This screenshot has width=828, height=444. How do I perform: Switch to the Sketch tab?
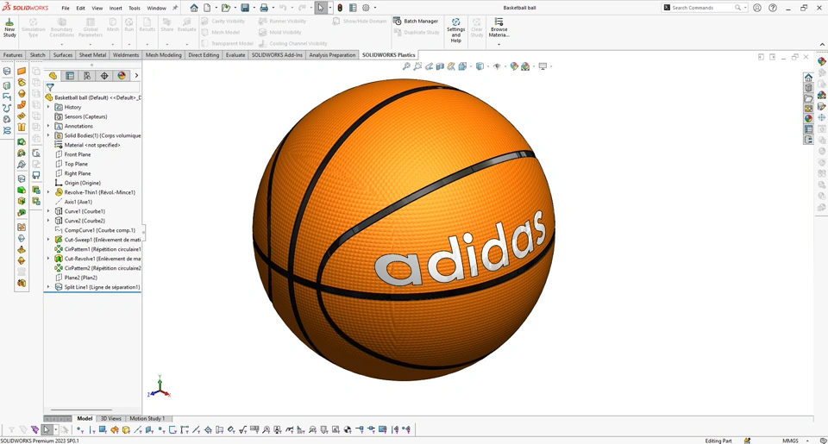pyautogui.click(x=37, y=55)
